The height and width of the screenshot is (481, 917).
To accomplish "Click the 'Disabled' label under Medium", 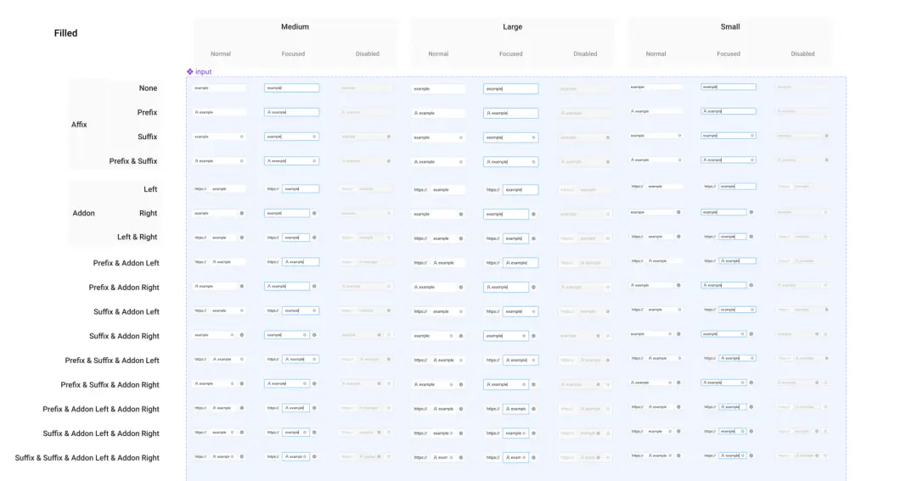I will point(368,53).
